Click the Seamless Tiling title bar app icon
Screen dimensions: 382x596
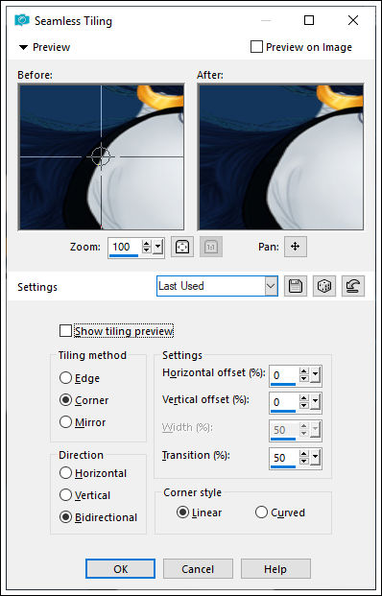pos(22,20)
